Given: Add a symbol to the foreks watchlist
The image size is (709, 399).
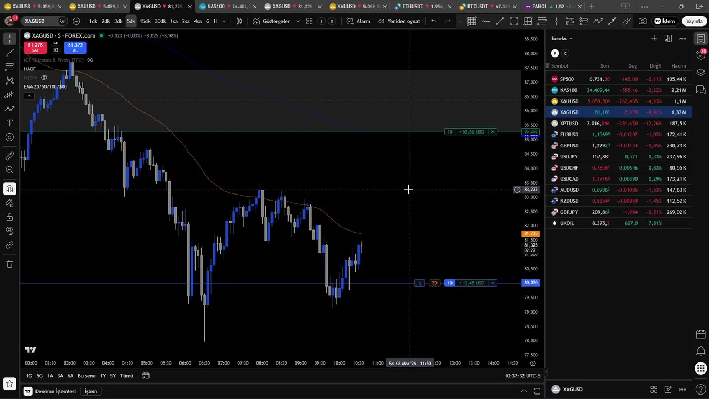Looking at the screenshot, I should coord(654,38).
